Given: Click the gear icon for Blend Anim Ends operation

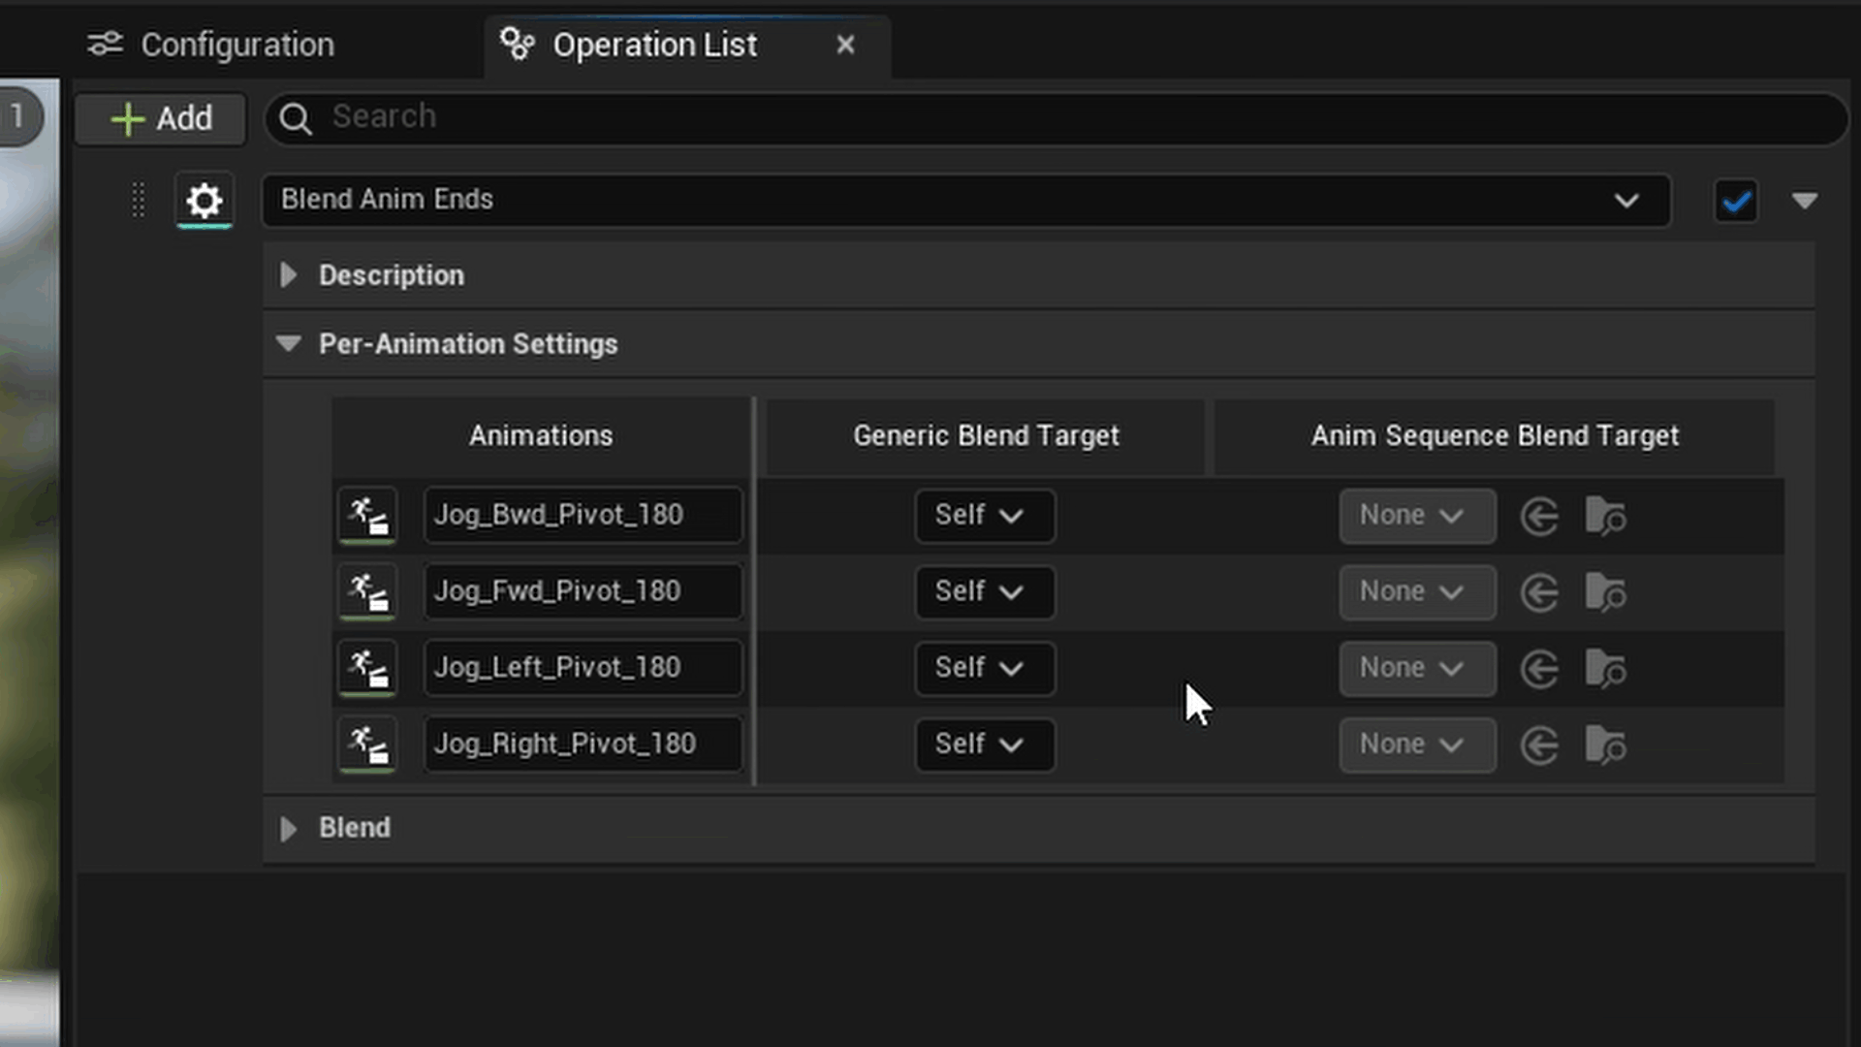Looking at the screenshot, I should [204, 201].
